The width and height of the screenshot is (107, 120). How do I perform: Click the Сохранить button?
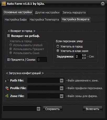(52, 109)
